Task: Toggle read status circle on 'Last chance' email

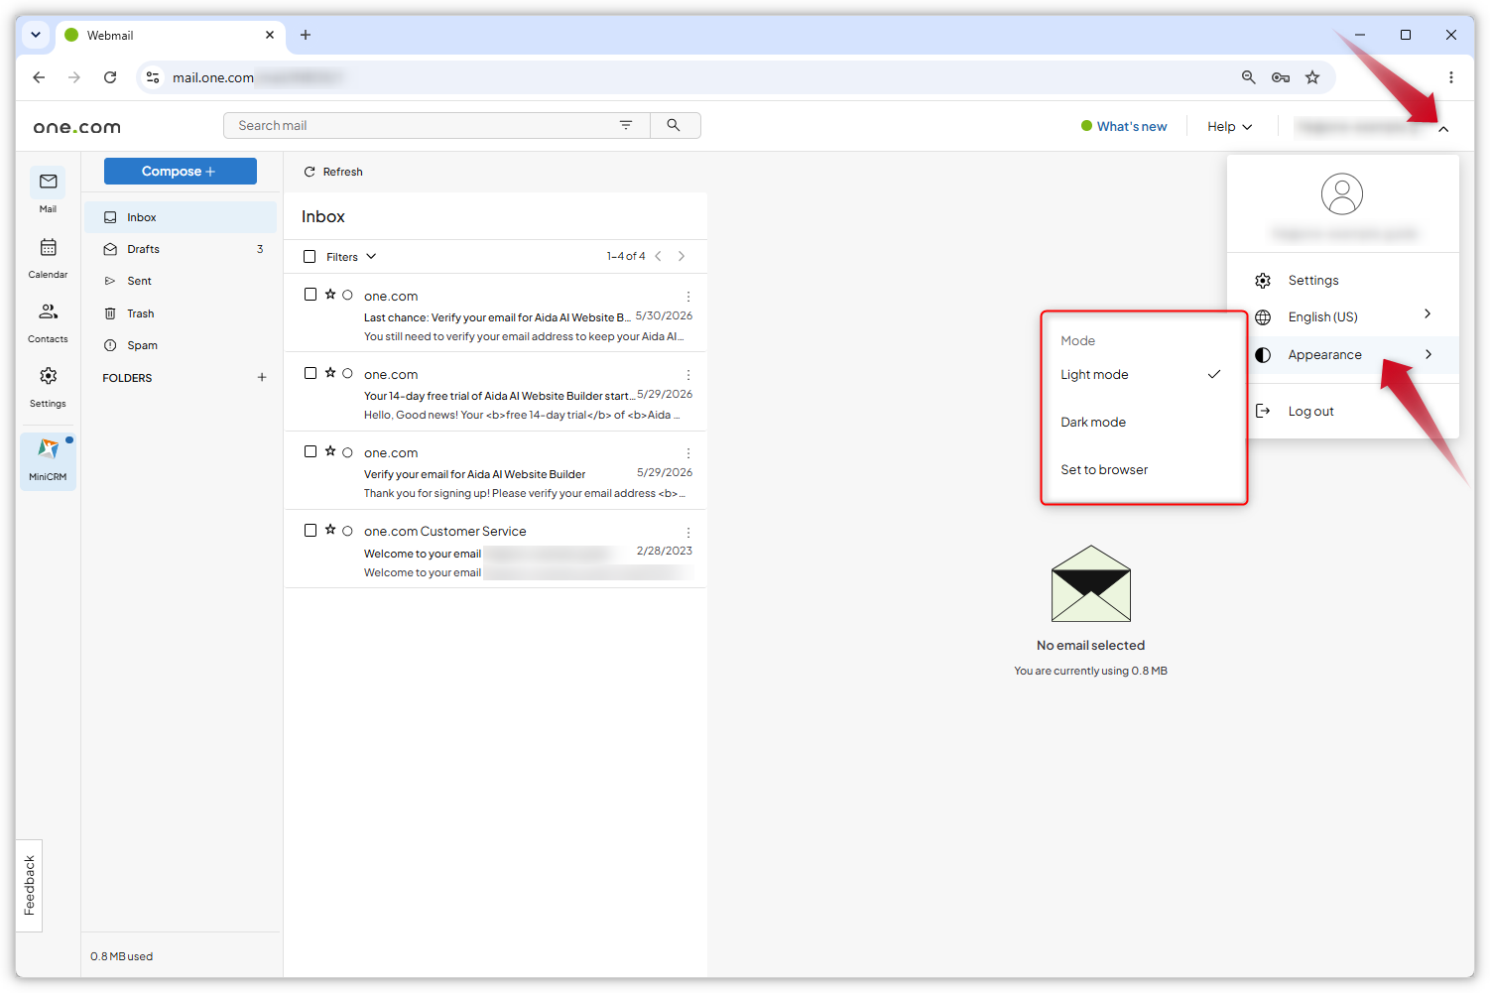Action: pyautogui.click(x=347, y=295)
